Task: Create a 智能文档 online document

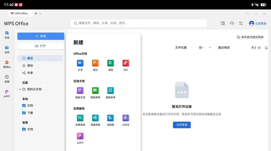Action: 80,93
